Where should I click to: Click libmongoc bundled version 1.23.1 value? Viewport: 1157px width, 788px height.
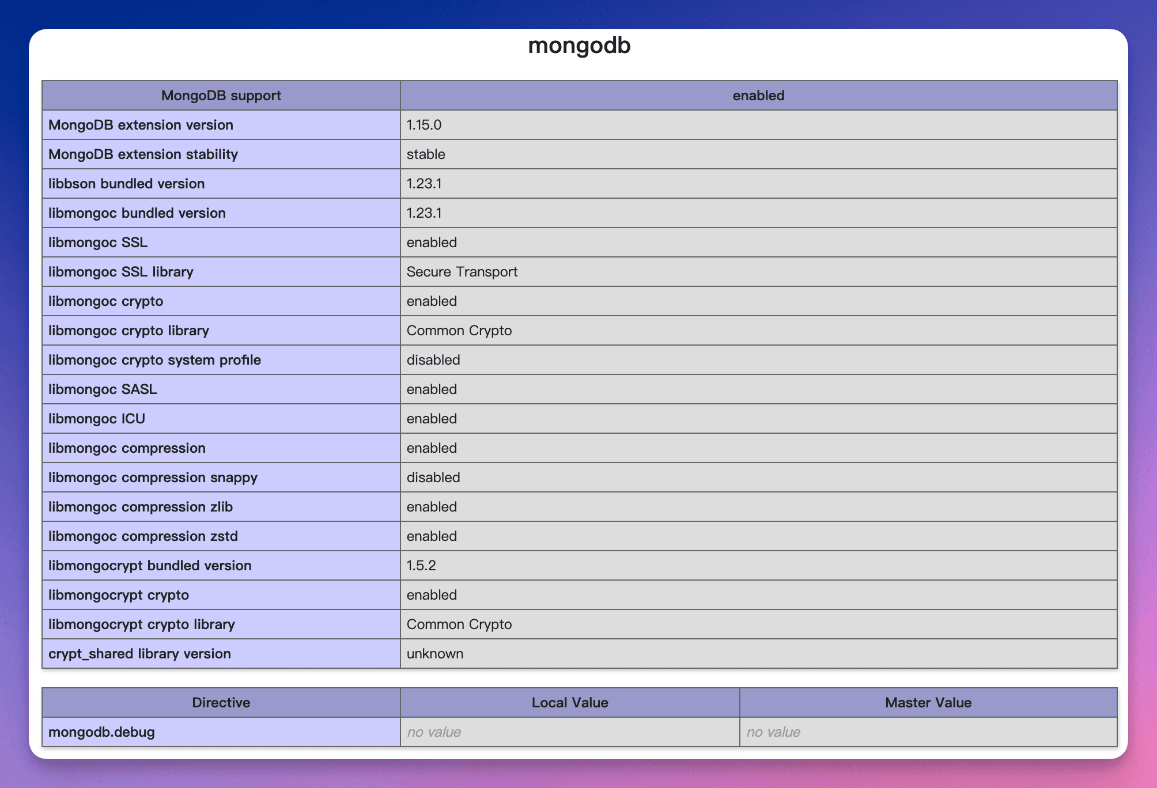click(x=424, y=213)
